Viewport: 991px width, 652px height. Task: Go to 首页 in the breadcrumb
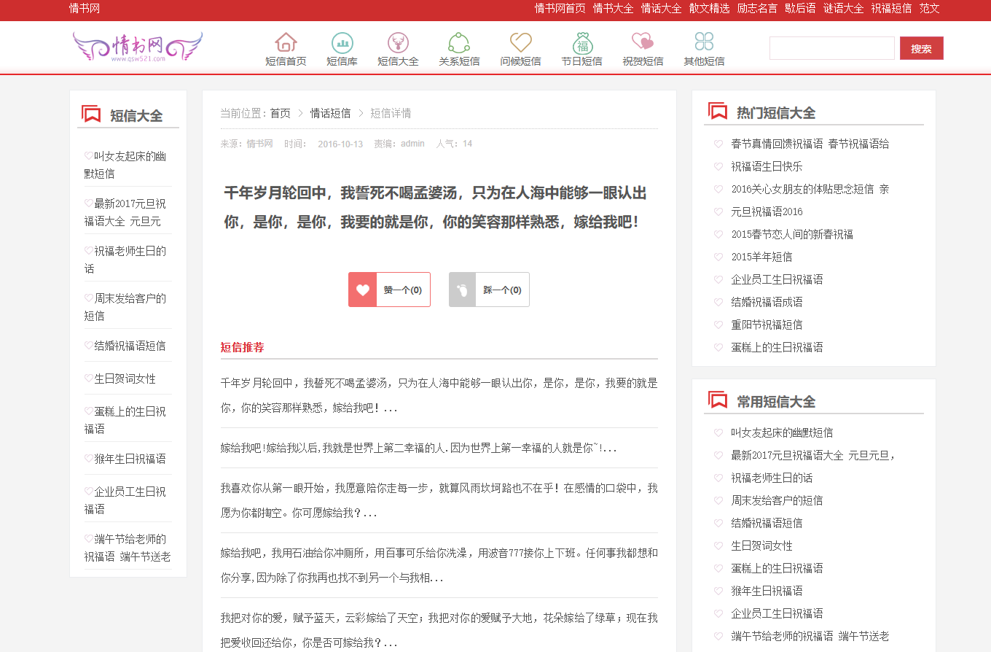pos(281,113)
